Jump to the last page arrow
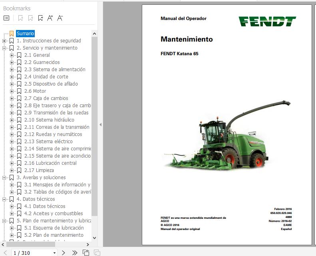The image size is (316, 256). pos(75,252)
